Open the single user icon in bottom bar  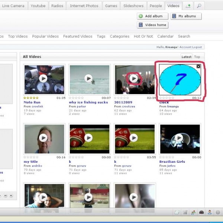click(x=210, y=212)
